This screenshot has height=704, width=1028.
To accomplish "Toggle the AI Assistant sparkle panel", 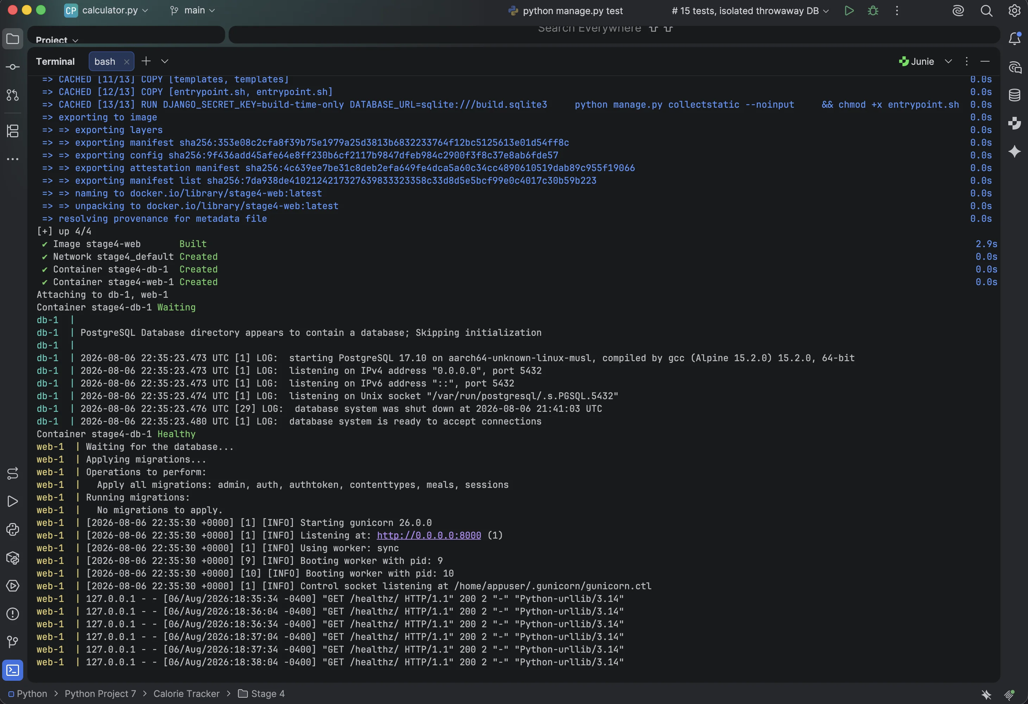I will click(x=1015, y=151).
